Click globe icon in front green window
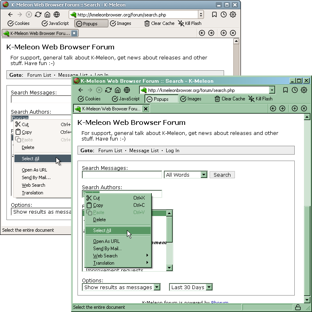The image size is (312, 312). [127, 90]
